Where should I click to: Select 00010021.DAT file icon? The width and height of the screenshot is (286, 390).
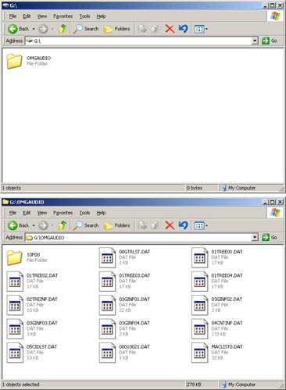click(107, 353)
